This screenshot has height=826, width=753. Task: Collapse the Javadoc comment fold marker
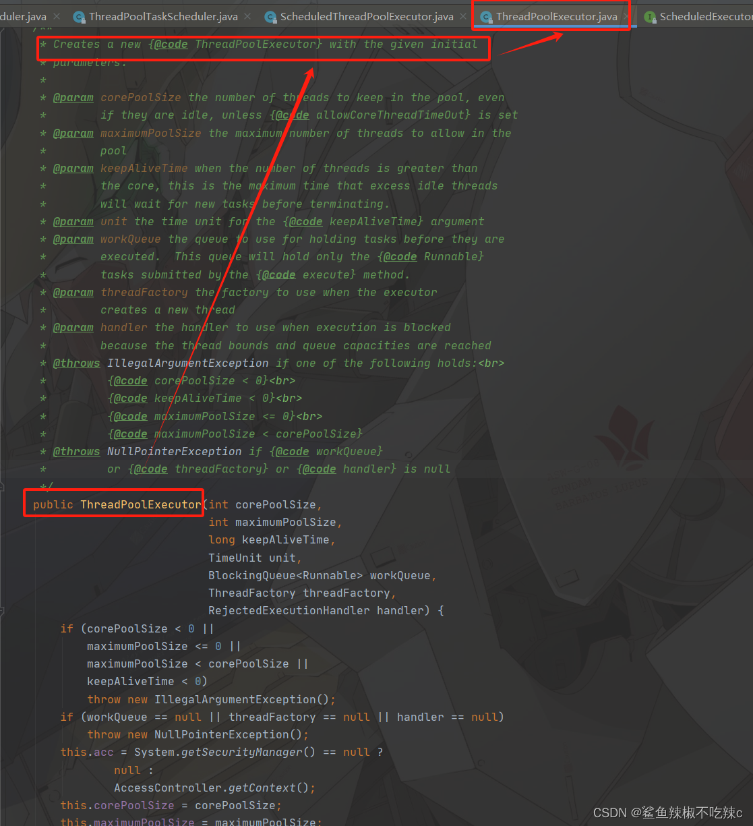coord(2,486)
